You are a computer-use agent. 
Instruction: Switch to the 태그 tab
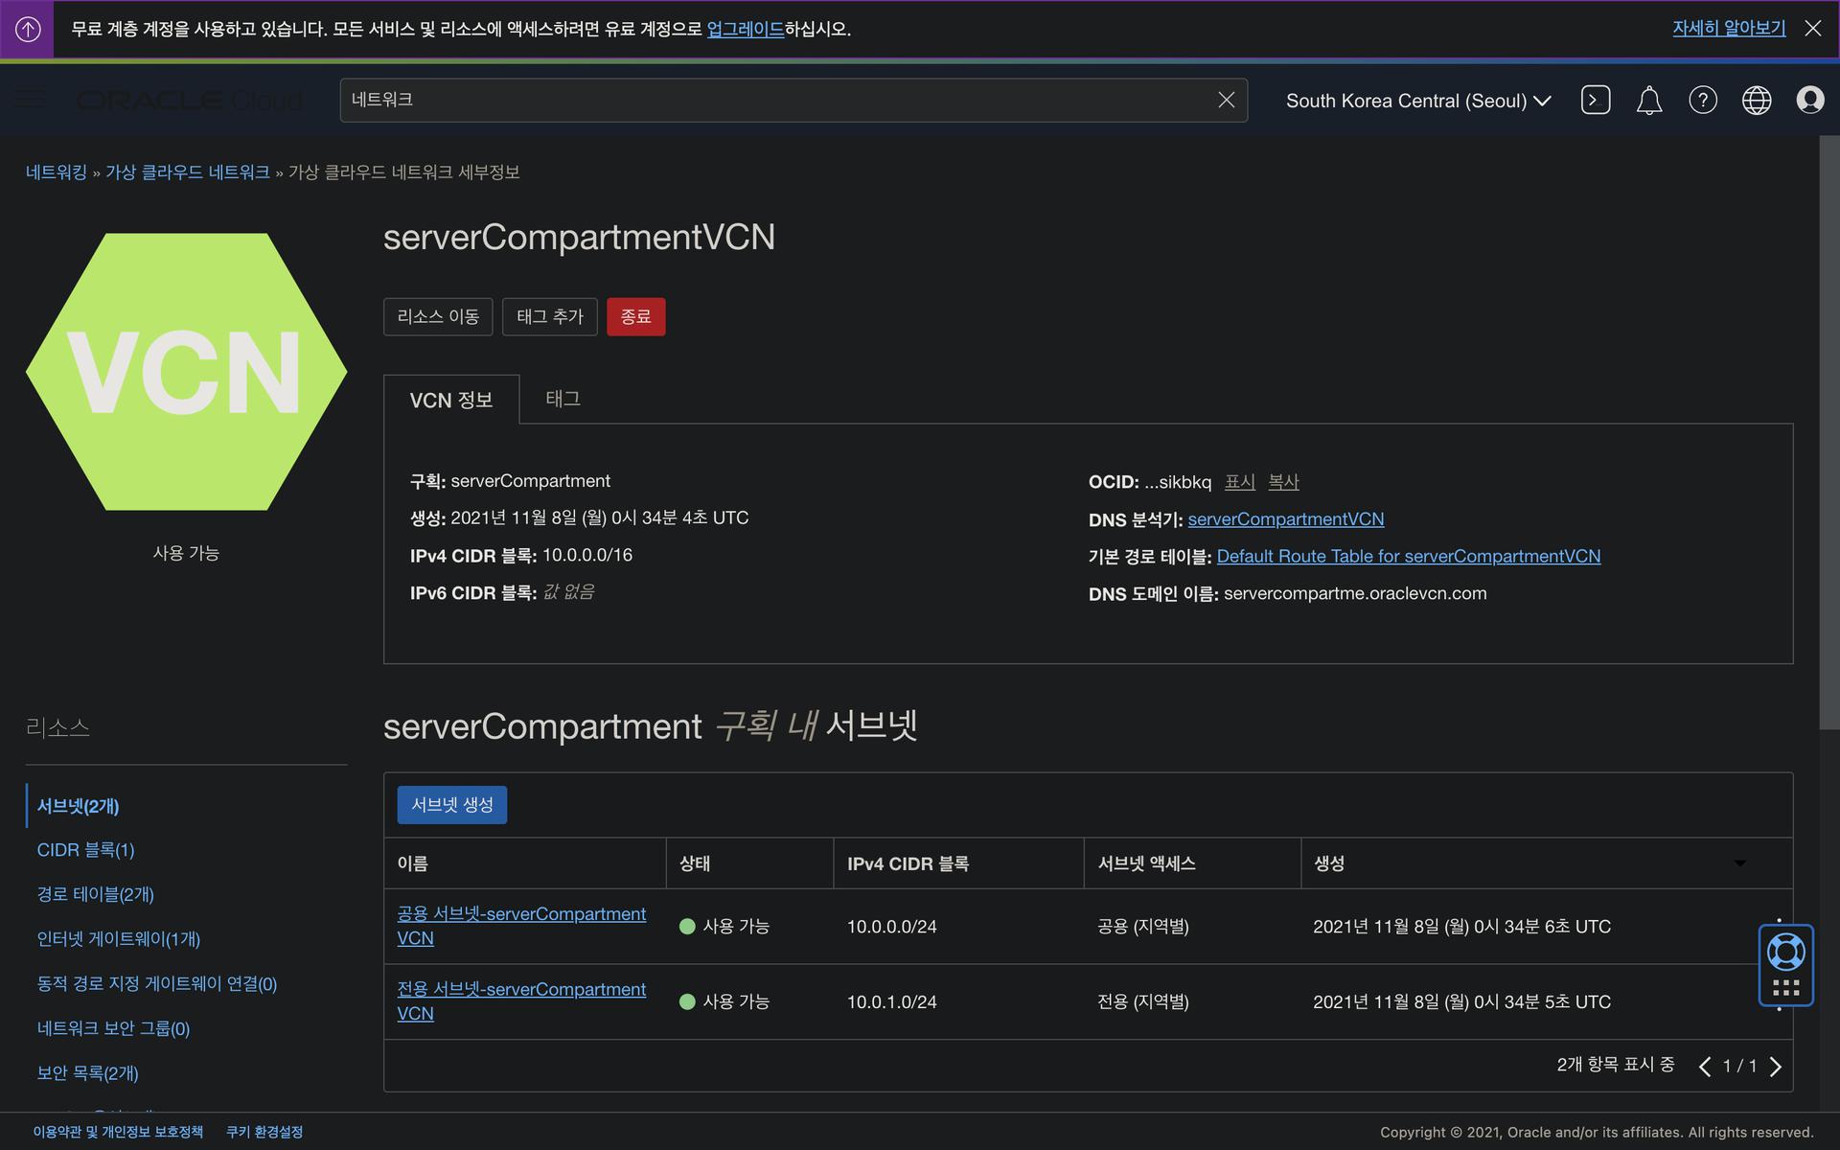click(x=563, y=399)
